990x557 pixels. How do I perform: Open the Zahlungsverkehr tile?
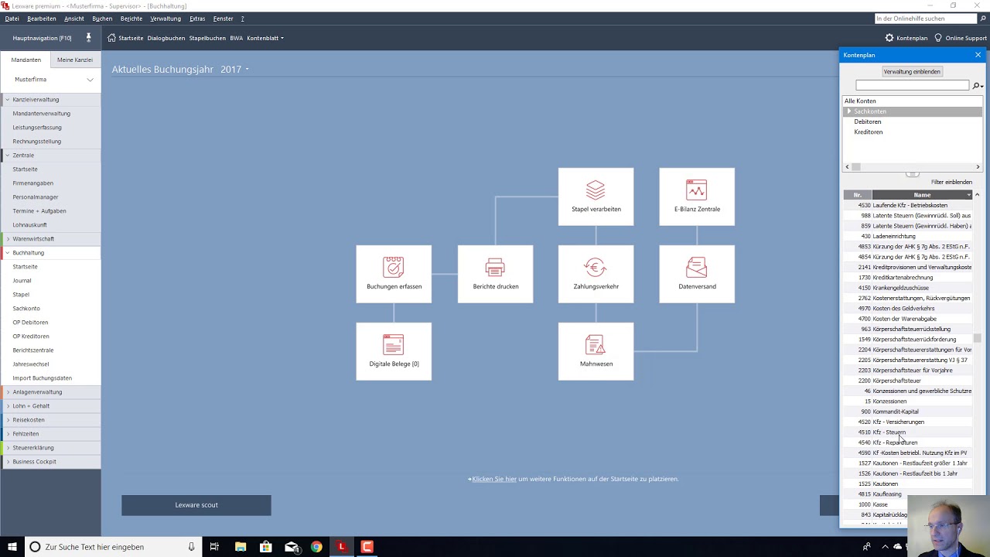coord(596,274)
